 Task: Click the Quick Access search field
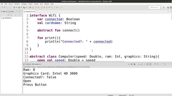pos(154,7)
